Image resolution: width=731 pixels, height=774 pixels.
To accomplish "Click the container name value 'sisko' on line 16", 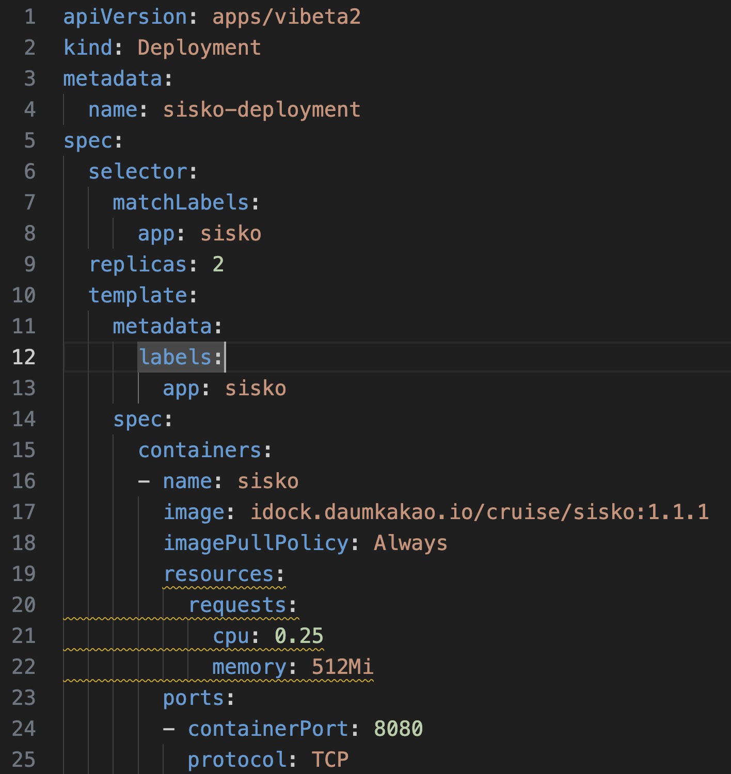I will 268,481.
